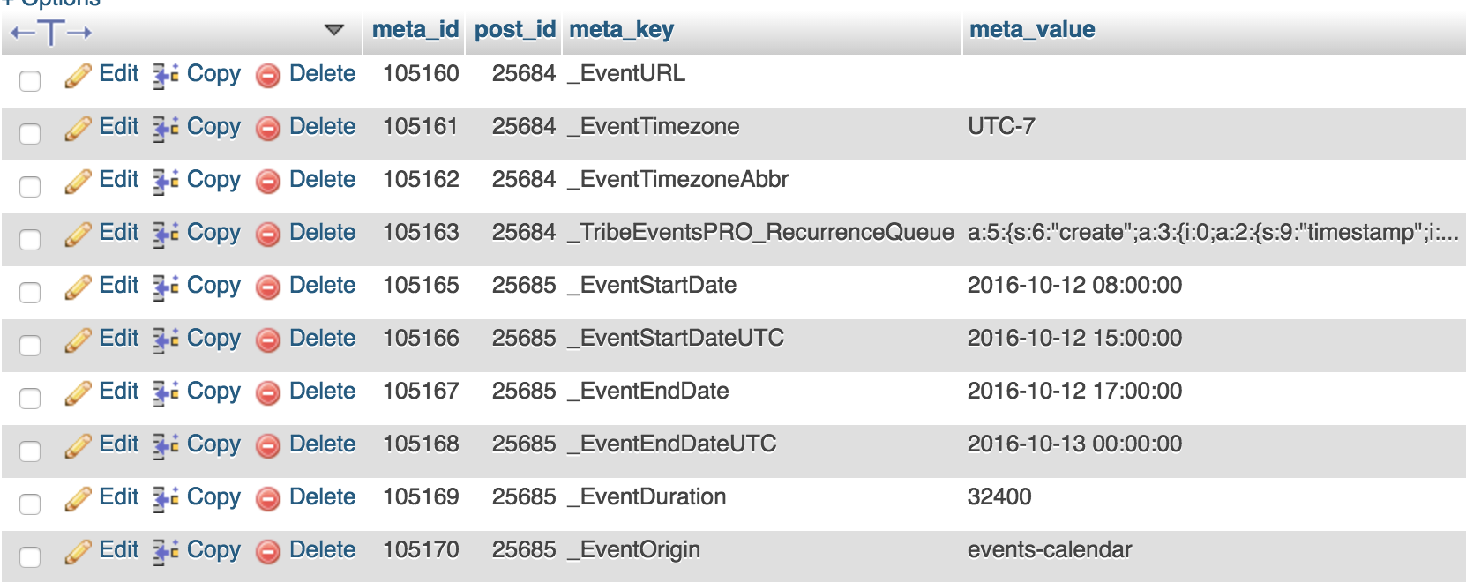1466x582 pixels.
Task: Select the checkbox for the _EventTimezone row
Action: (30, 133)
